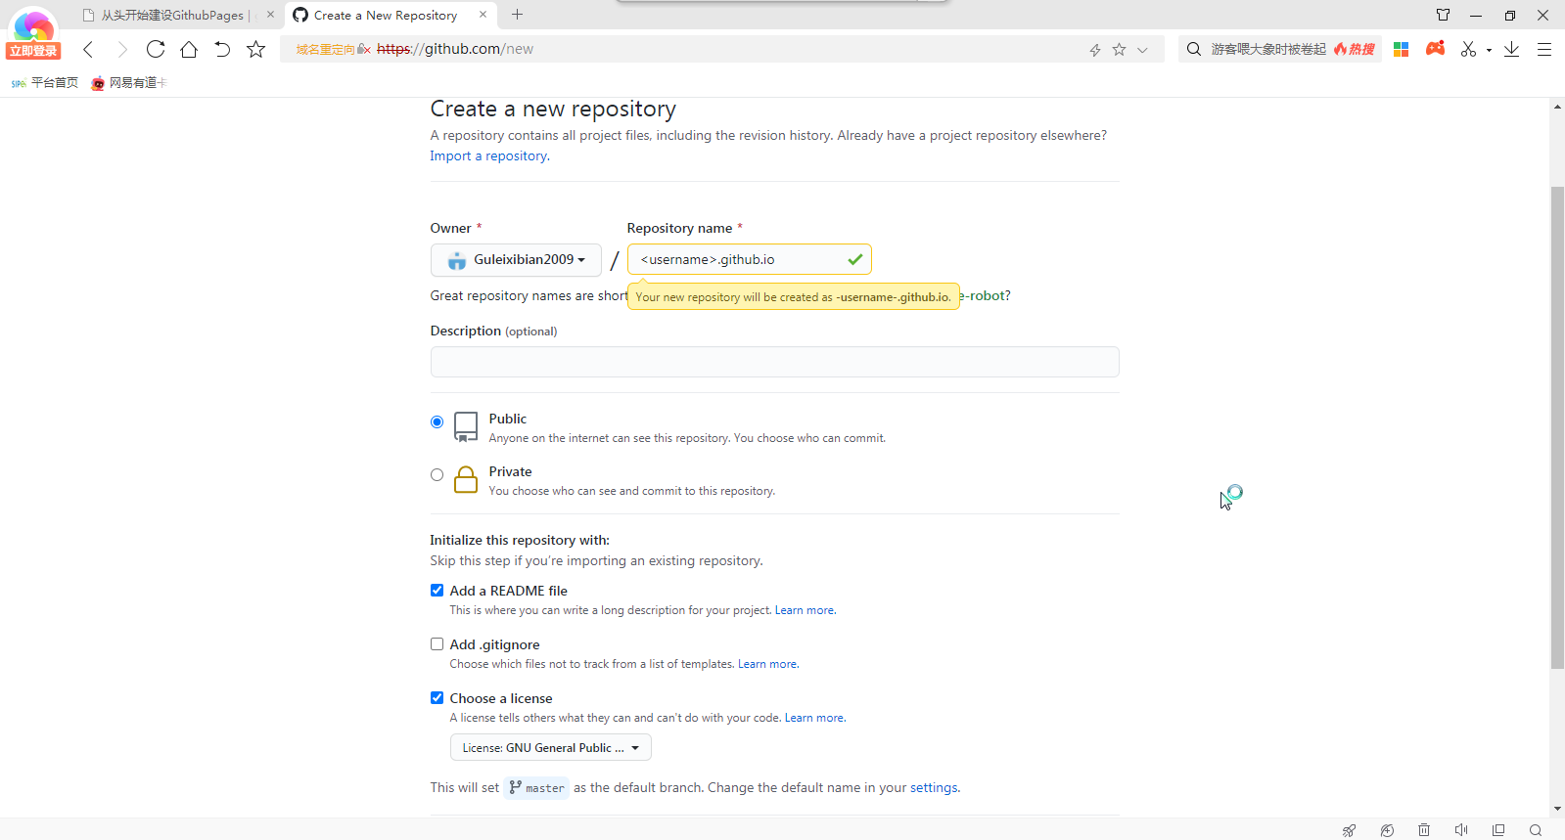
Task: Click the search magnifier icon
Action: 1194,49
